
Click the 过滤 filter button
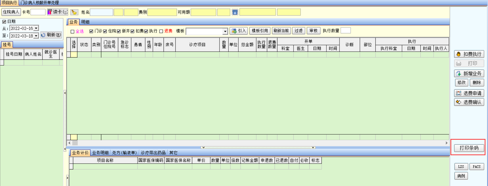(298, 31)
